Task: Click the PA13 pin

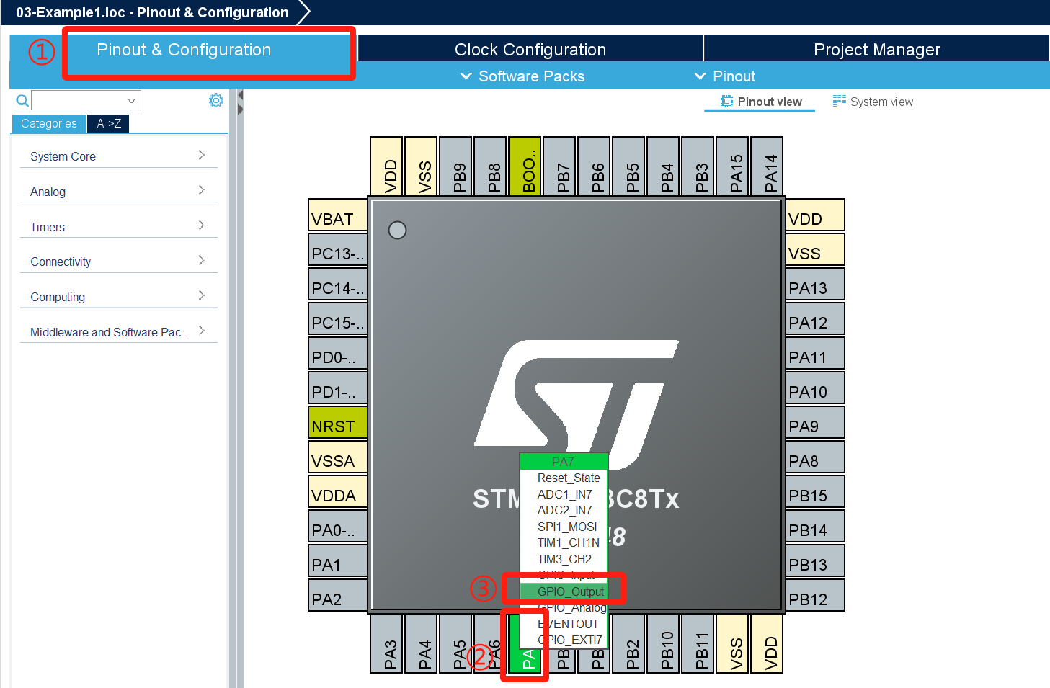Action: coord(815,285)
